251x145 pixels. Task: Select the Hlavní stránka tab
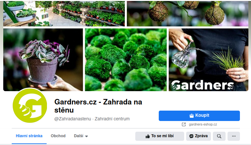tap(29, 136)
